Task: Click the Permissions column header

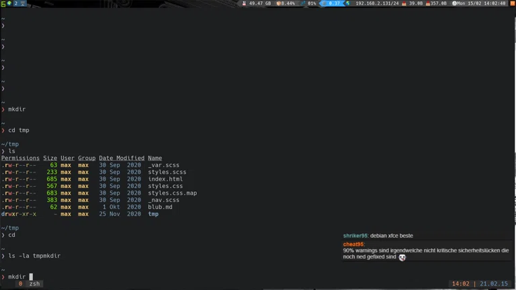Action: [20, 158]
